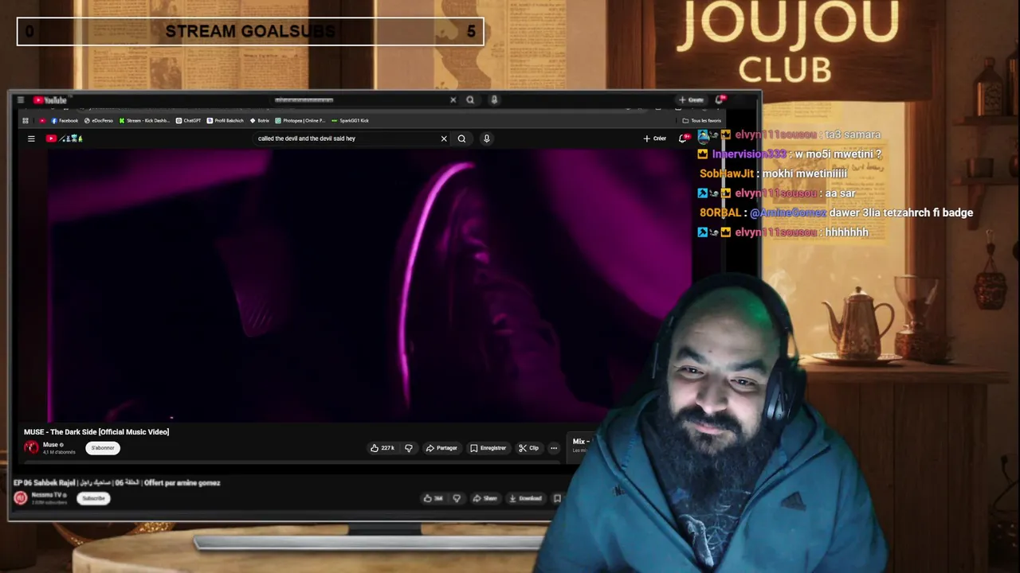Open the Facebook bookmark
1020x573 pixels.
tap(65, 121)
